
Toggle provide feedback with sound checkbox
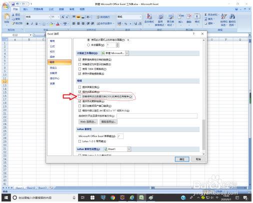79,87
